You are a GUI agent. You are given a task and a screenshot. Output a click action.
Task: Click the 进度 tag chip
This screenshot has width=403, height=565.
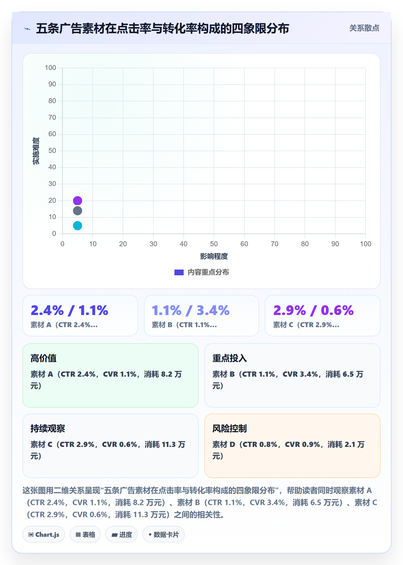(121, 534)
